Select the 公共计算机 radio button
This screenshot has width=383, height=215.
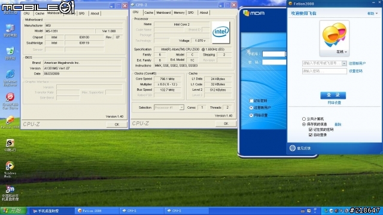point(304,119)
